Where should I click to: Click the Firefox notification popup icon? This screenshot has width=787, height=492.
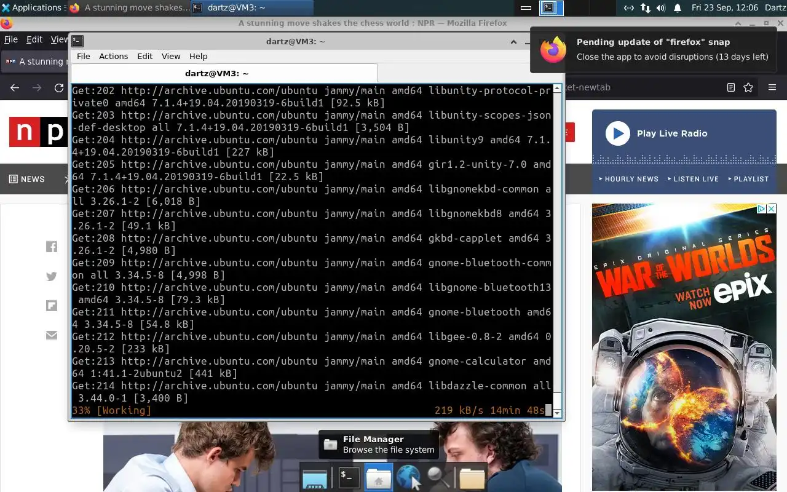(553, 49)
